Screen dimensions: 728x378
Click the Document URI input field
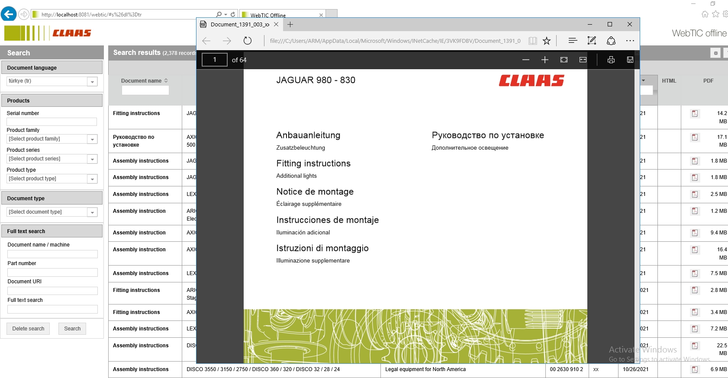click(x=52, y=291)
